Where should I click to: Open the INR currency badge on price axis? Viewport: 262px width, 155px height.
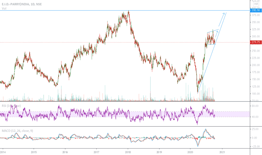click(256, 4)
